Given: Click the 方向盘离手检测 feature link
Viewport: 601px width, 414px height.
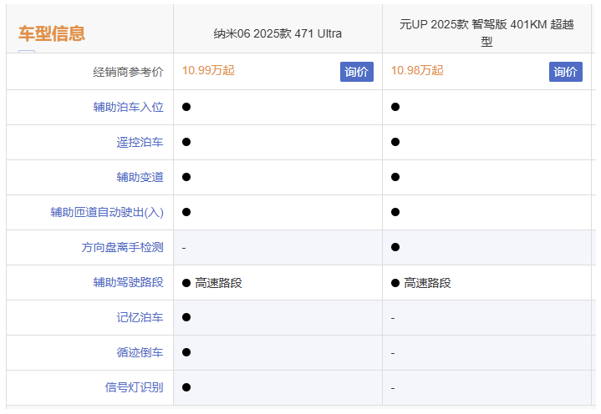Looking at the screenshot, I should click(122, 247).
